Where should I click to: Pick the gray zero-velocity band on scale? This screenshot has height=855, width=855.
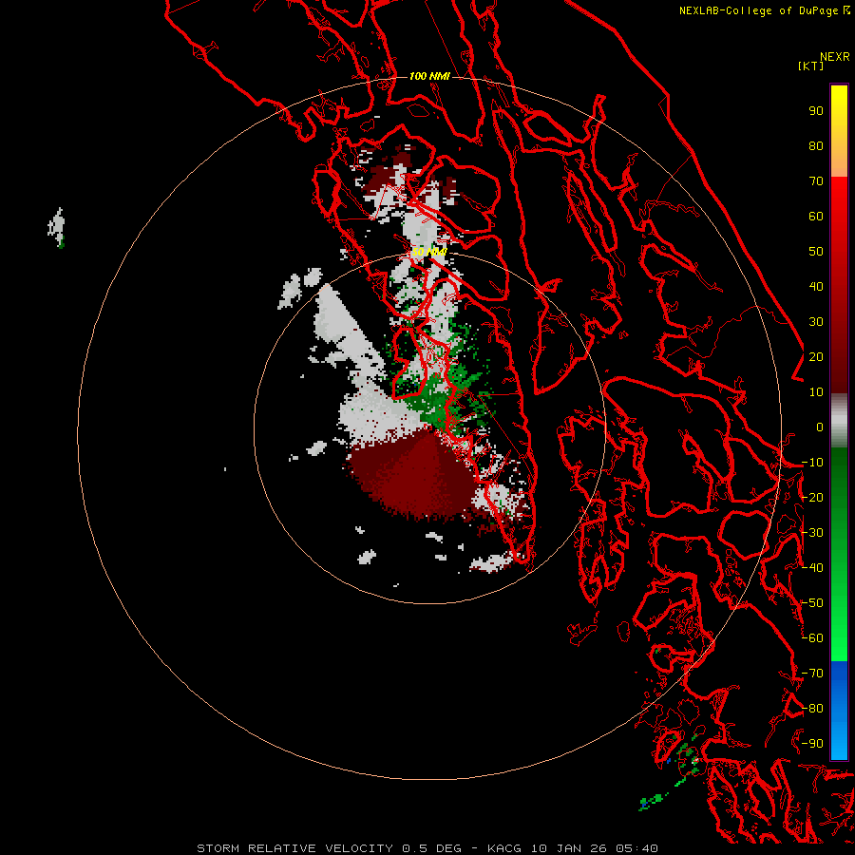[x=839, y=421]
